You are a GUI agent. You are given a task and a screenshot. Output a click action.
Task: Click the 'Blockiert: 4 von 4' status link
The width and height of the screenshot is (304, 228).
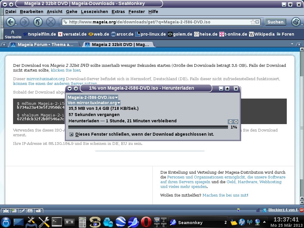click(x=283, y=210)
